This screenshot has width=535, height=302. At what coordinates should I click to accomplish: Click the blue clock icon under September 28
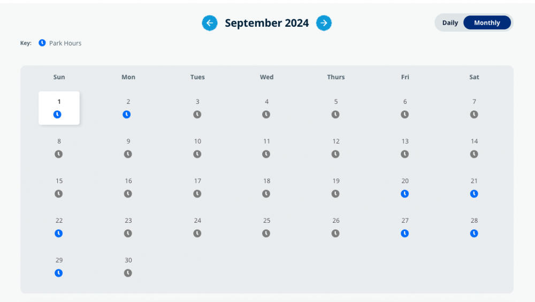pyautogui.click(x=474, y=233)
